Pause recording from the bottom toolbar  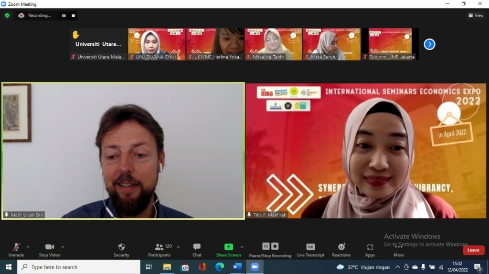tap(266, 246)
